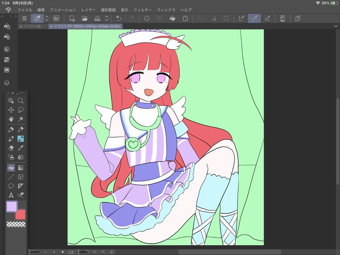Open the Layers panel icon

pos(7,83)
